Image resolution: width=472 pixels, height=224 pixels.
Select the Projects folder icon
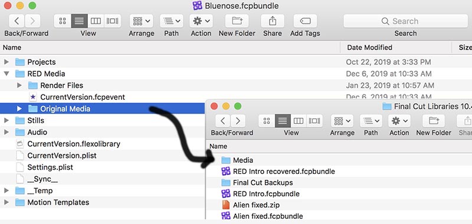[x=20, y=62]
